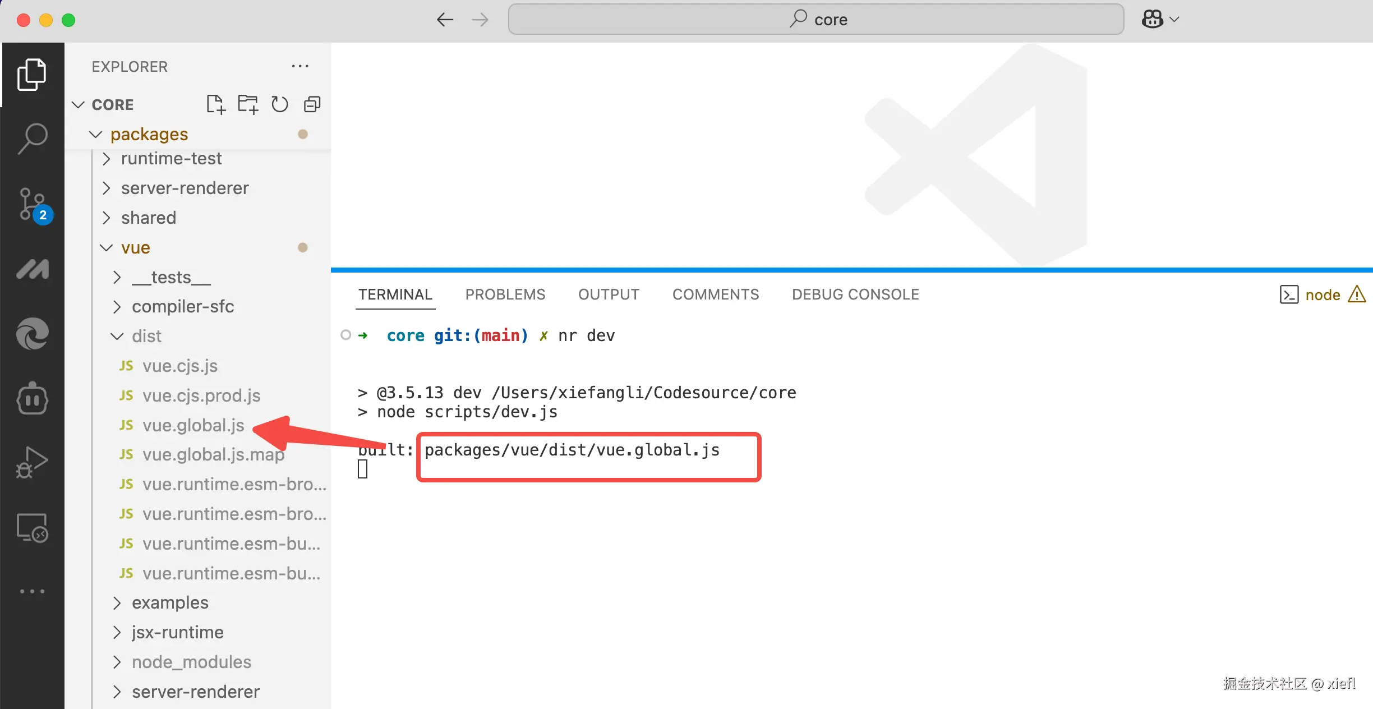The height and width of the screenshot is (709, 1373).
Task: Collapse the packages folder
Action: 149,134
